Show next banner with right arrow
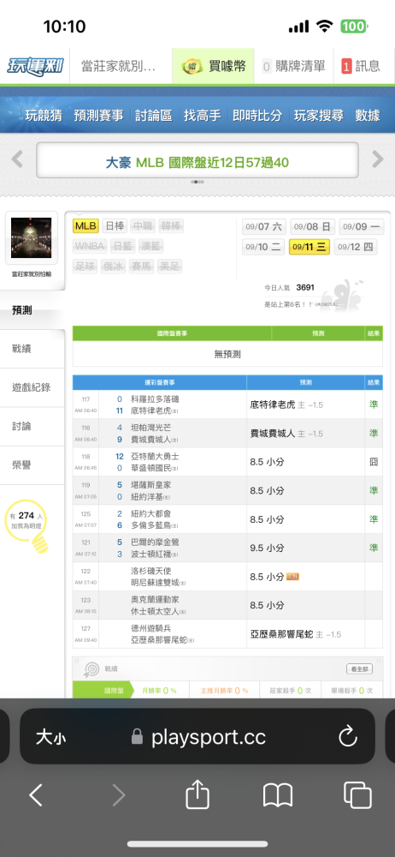The height and width of the screenshot is (857, 395). [x=378, y=159]
